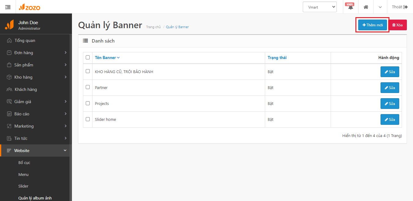Click the Slider home banner name
The height and width of the screenshot is (201, 413).
click(105, 119)
